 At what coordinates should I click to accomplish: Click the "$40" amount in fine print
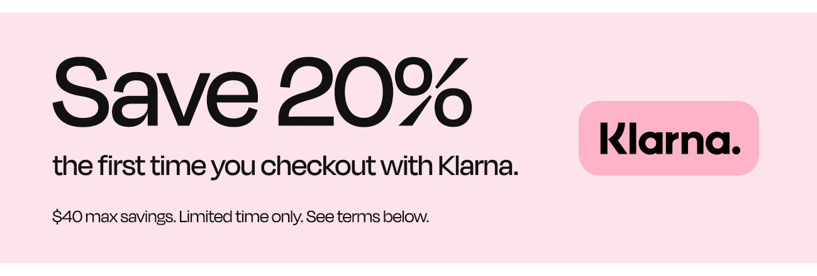pyautogui.click(x=67, y=218)
